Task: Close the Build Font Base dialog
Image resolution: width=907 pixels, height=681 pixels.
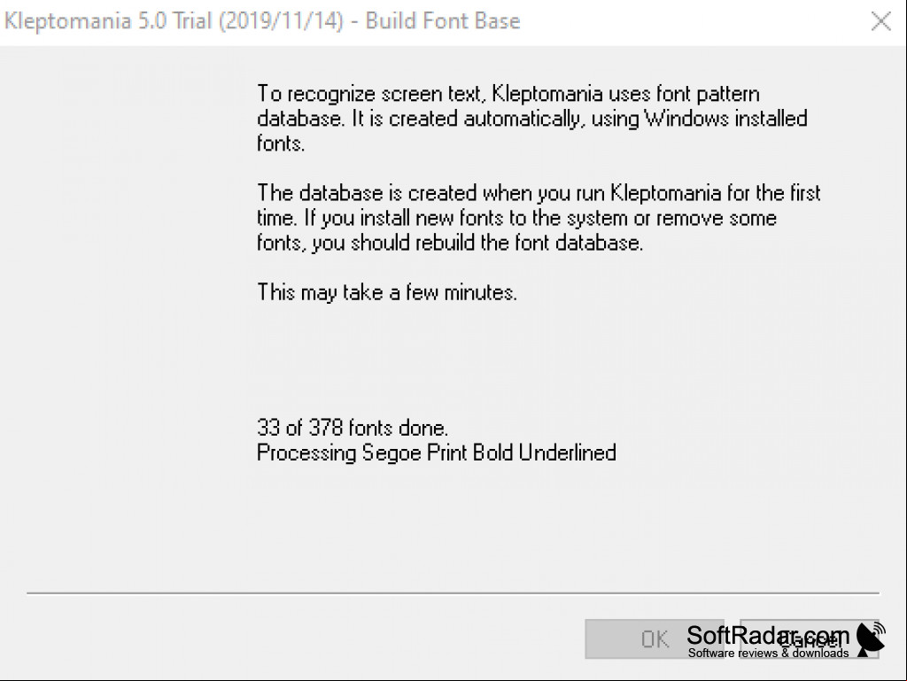Action: point(881,22)
